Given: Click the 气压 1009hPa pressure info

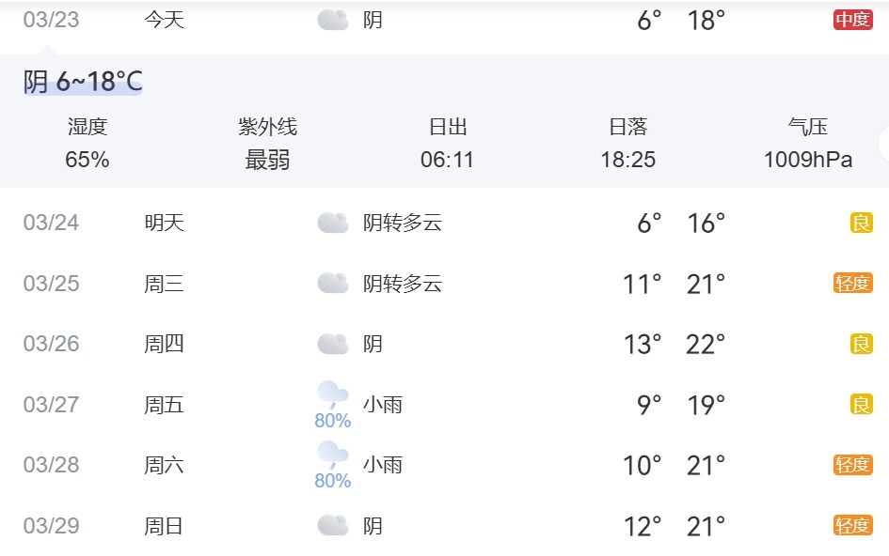Looking at the screenshot, I should 807,144.
